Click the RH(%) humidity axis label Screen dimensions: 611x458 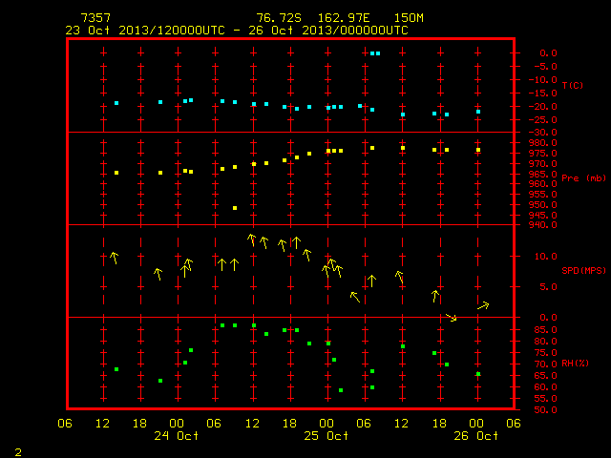[575, 363]
